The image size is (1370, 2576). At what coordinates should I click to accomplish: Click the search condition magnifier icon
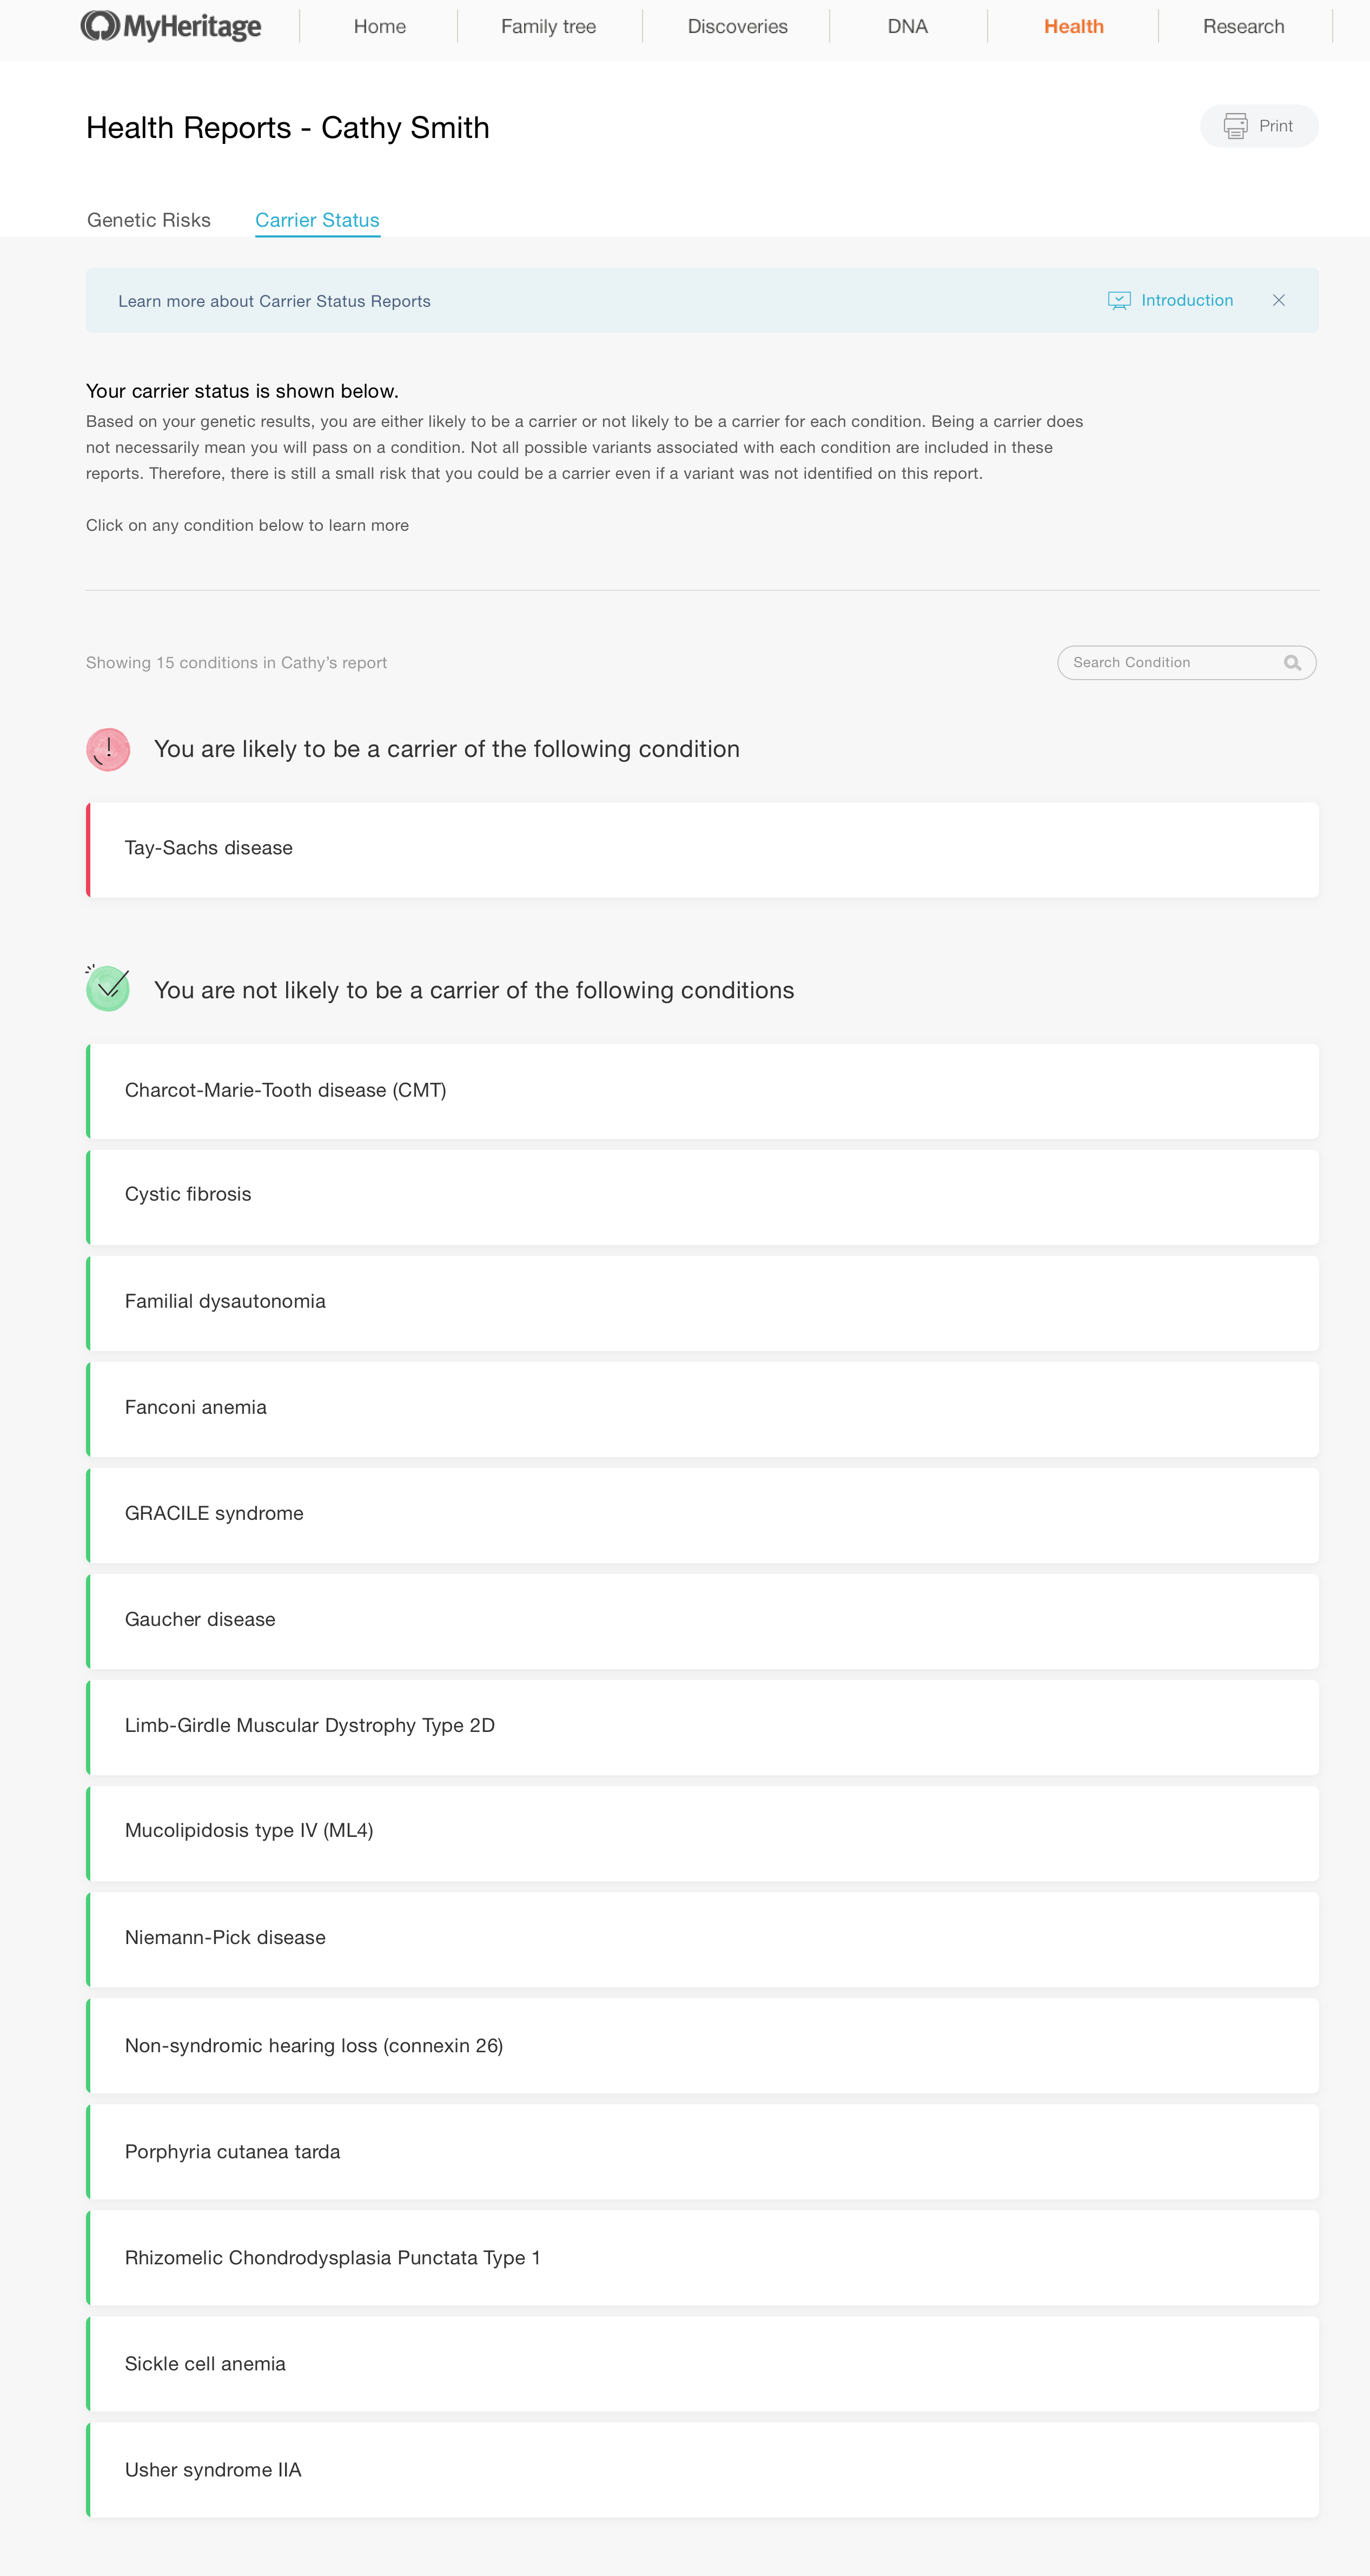[1299, 663]
